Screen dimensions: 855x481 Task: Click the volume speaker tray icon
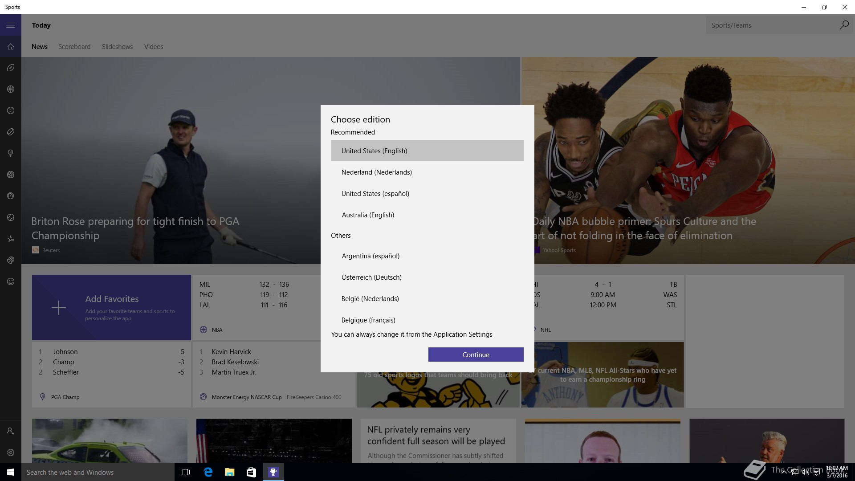[805, 472]
